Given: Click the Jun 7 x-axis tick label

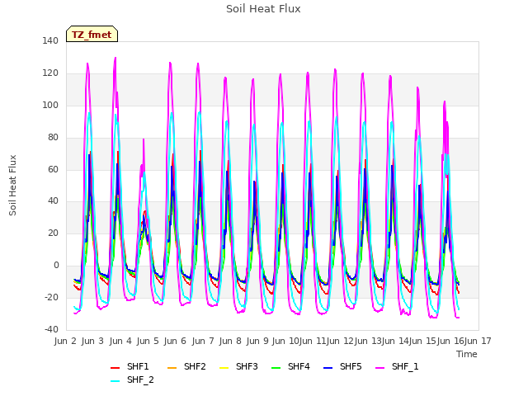Looking at the screenshot, I should pyautogui.click(x=203, y=341).
